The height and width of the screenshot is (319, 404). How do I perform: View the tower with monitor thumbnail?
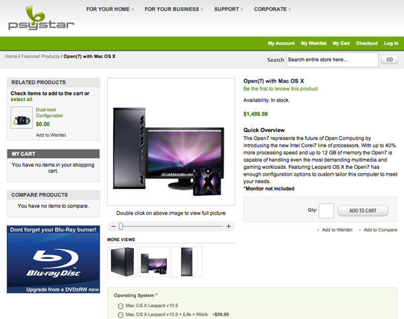(x=155, y=262)
